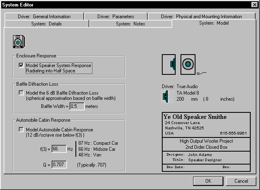
Task: Select the System: Model tab
Action: point(214,23)
